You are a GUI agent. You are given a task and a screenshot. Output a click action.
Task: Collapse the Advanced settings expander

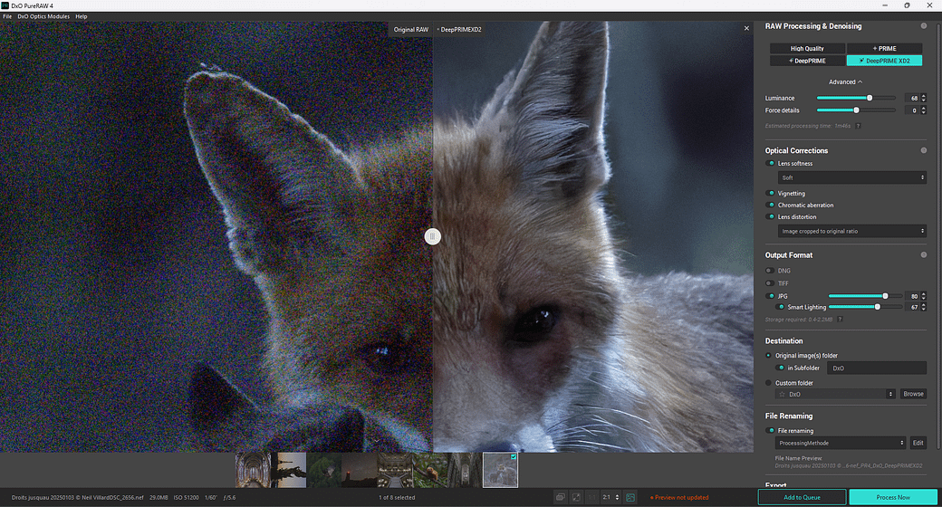coord(846,82)
